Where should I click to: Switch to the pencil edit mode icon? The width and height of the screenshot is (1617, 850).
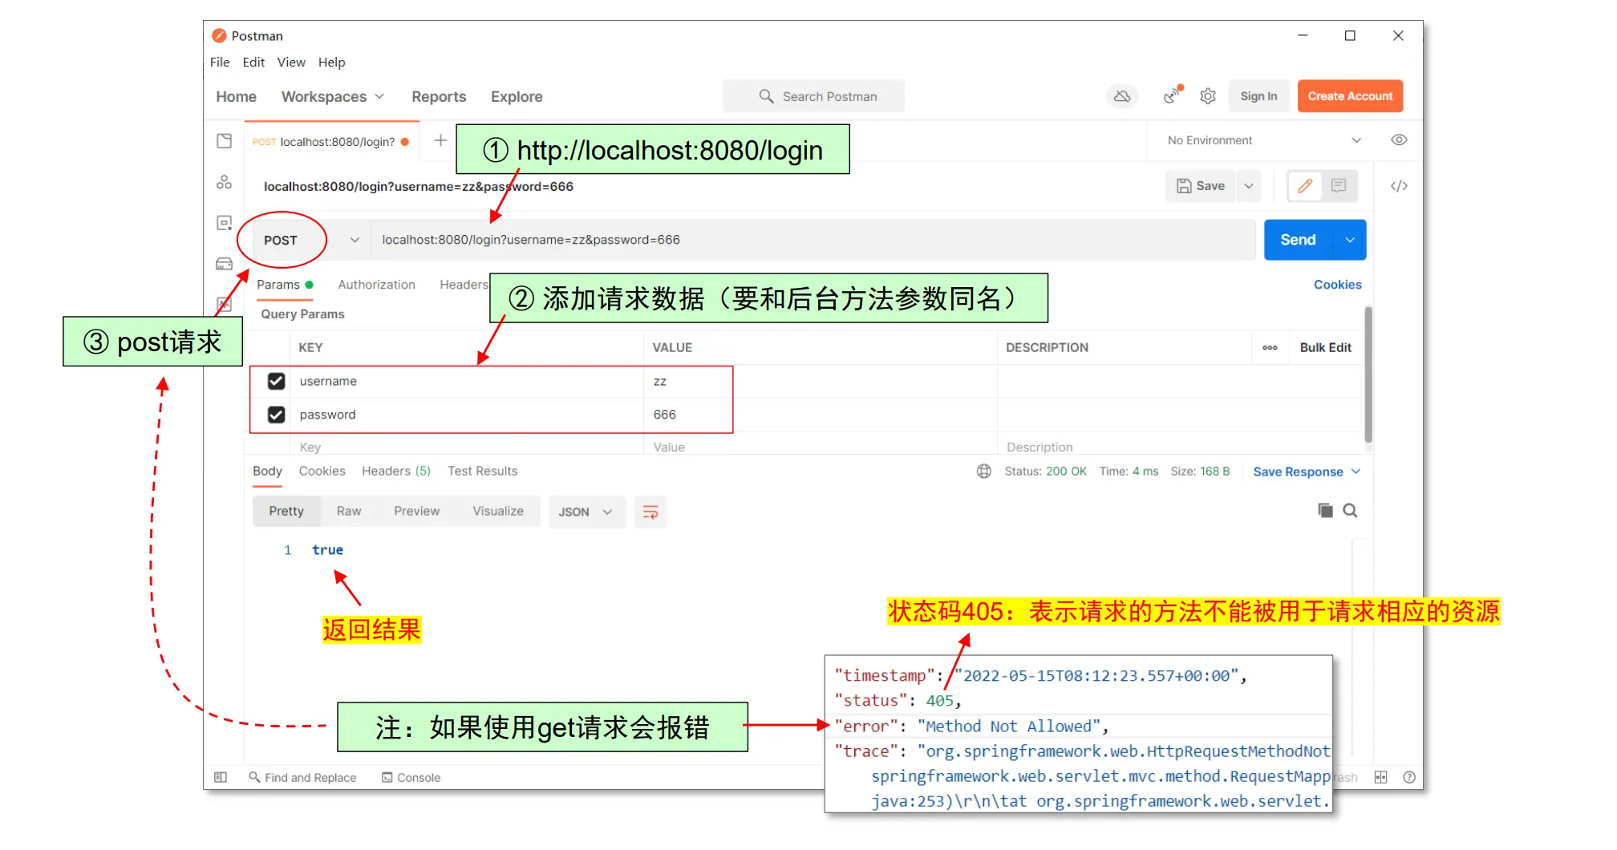click(x=1305, y=186)
